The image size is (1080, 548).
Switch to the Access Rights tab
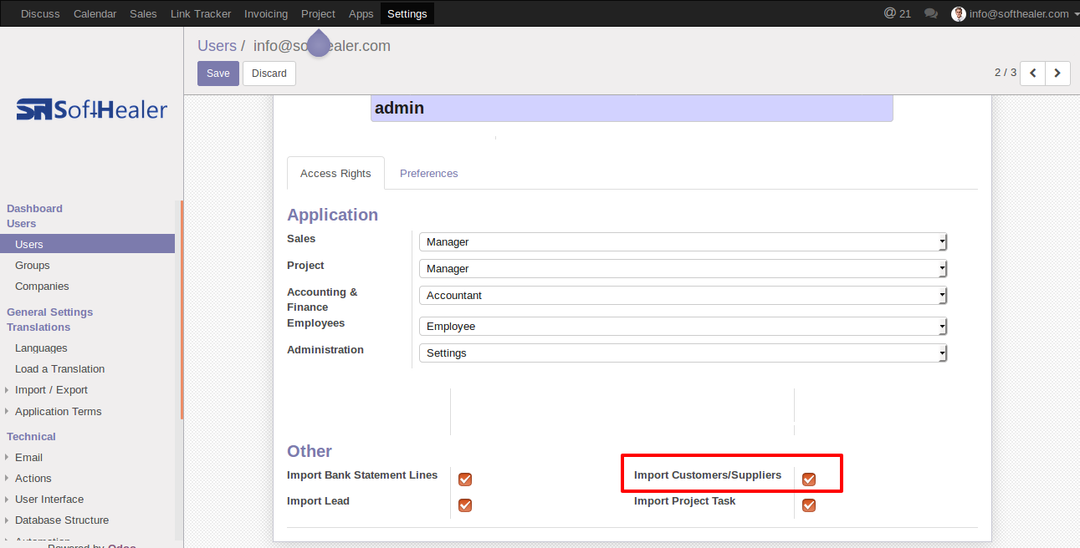coord(335,174)
